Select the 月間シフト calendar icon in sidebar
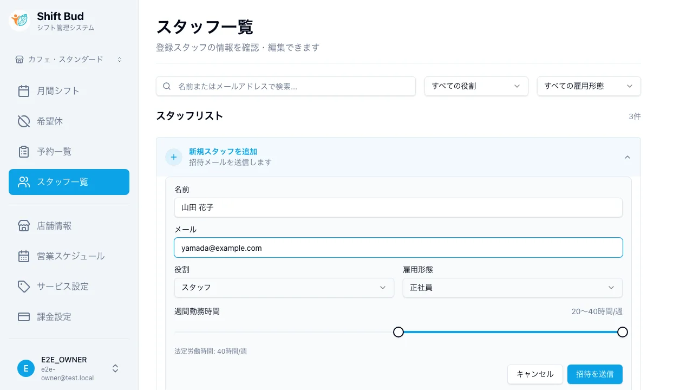The image size is (693, 390). [24, 91]
